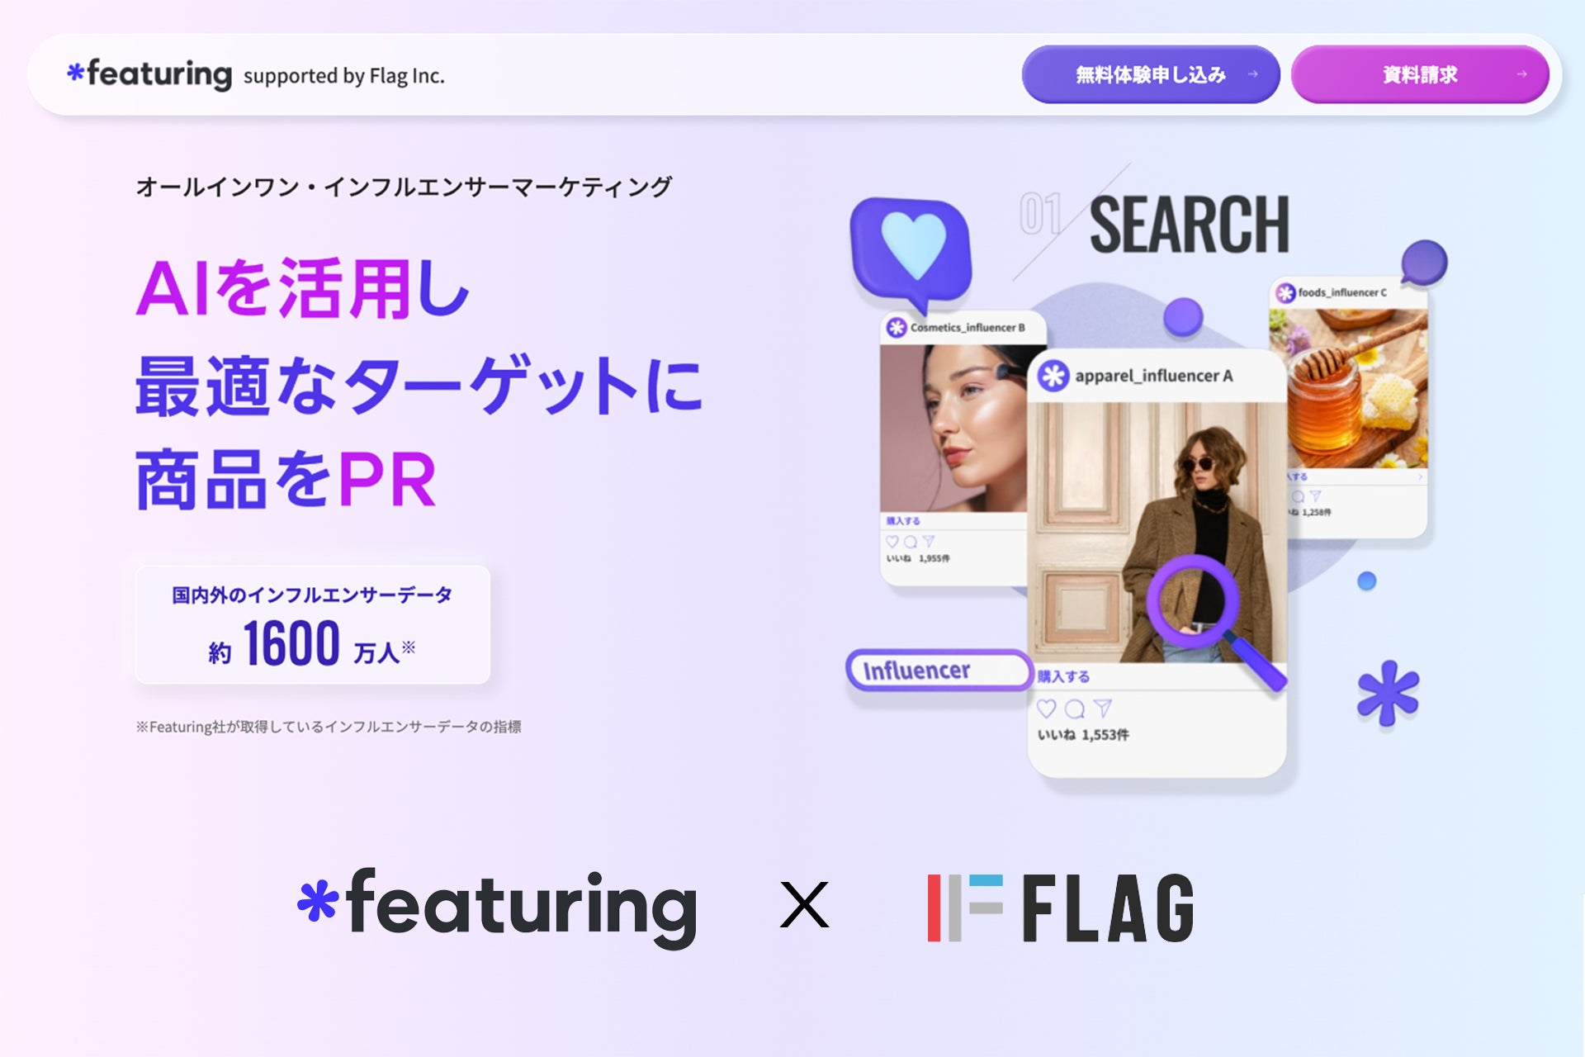Open the honey jar food photo
The image size is (1585, 1057).
pos(1349,388)
